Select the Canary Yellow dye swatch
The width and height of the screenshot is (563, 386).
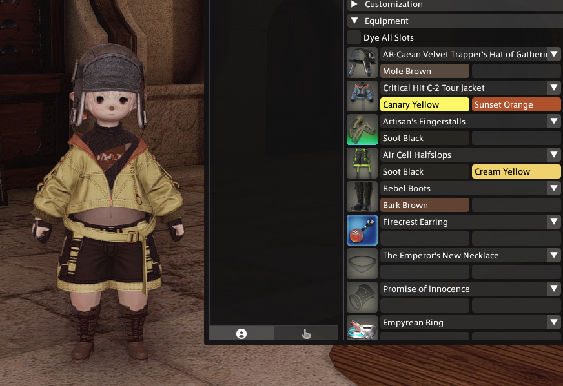pyautogui.click(x=425, y=104)
